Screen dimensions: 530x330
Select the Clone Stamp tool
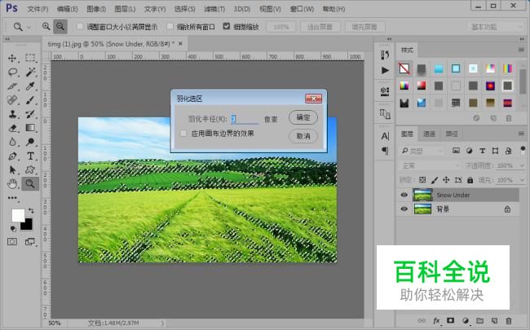(12, 114)
